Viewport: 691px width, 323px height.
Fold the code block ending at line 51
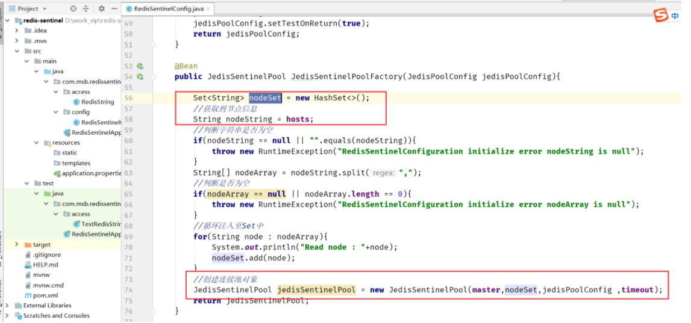point(152,45)
